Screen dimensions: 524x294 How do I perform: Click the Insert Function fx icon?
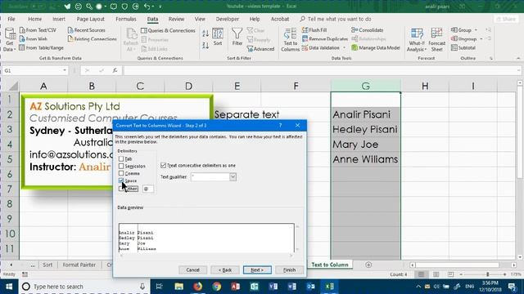[115, 70]
